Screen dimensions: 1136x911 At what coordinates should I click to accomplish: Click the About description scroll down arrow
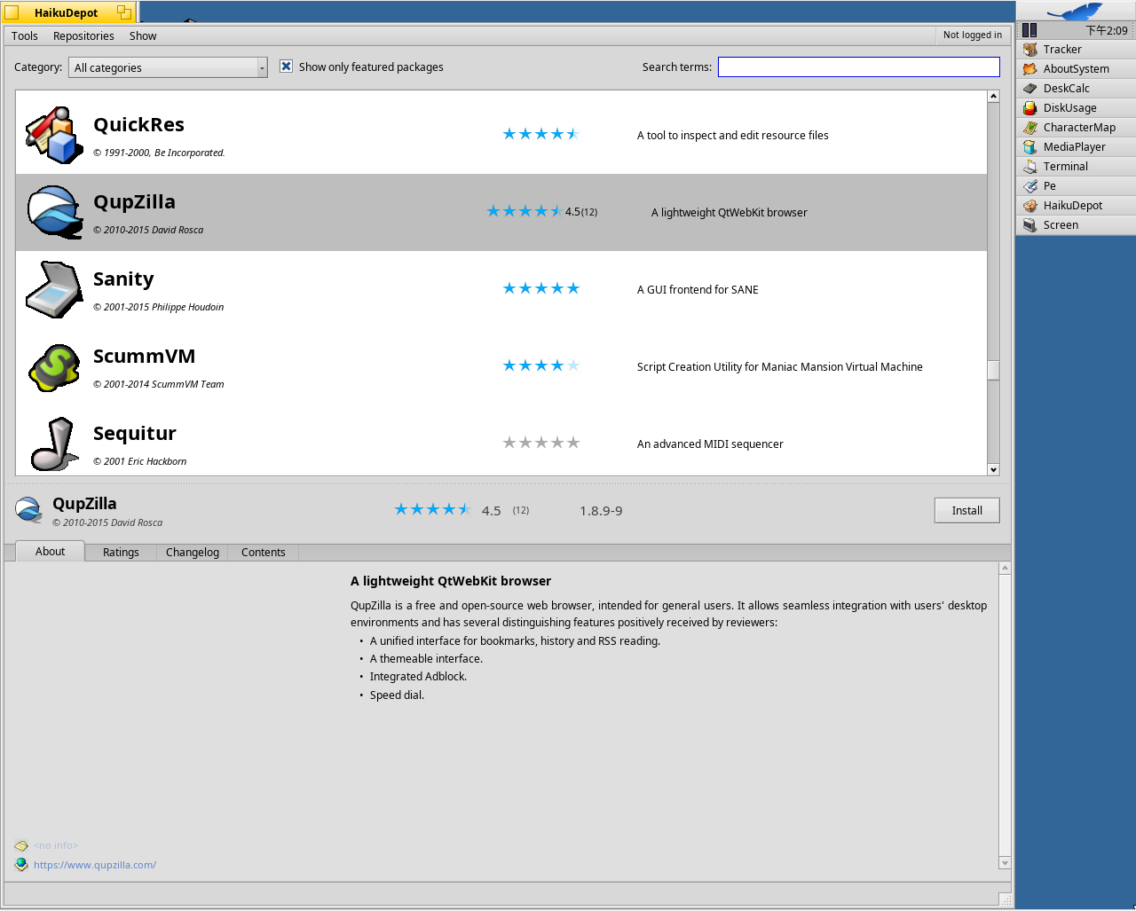pyautogui.click(x=1005, y=863)
